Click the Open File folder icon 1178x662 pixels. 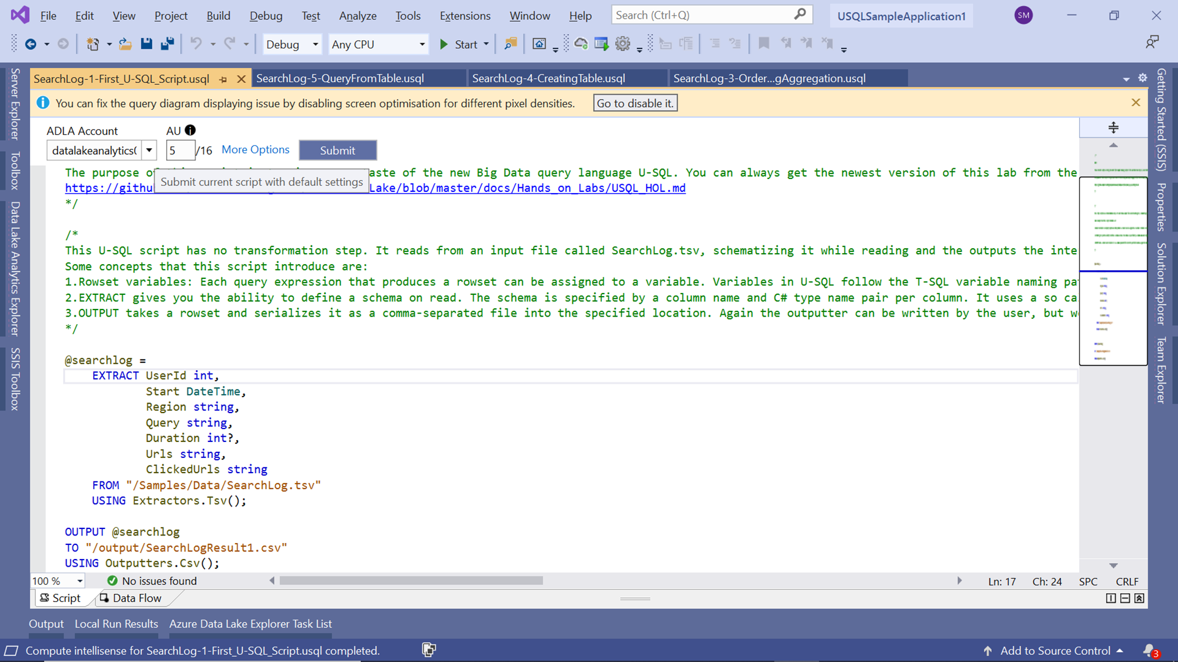coord(125,44)
